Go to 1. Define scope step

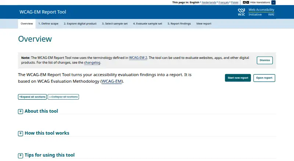click(x=49, y=24)
